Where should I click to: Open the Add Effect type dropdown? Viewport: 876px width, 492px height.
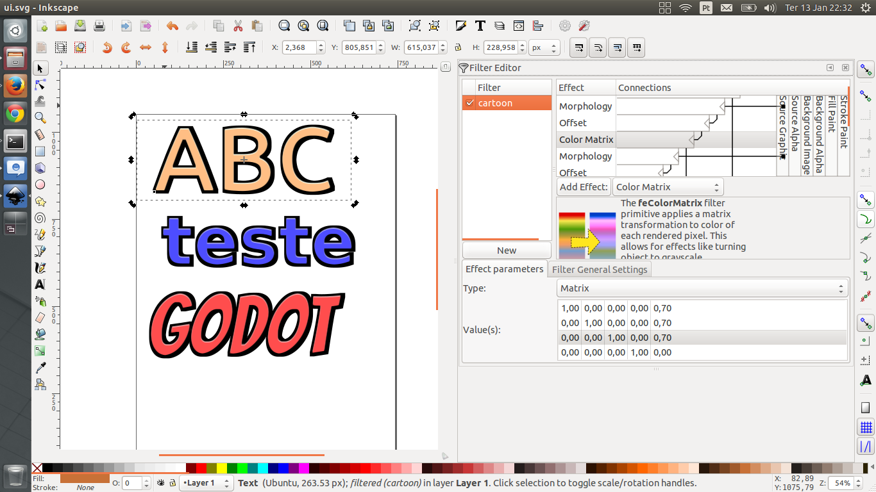668,187
